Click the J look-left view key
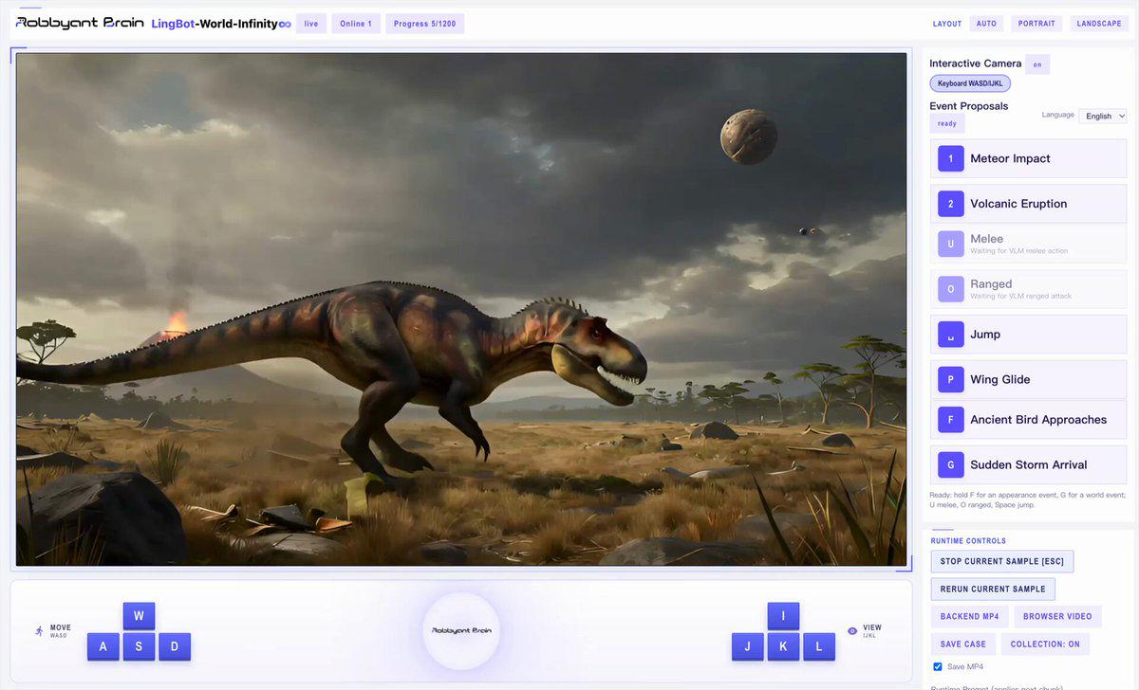The height and width of the screenshot is (690, 1139). [748, 647]
